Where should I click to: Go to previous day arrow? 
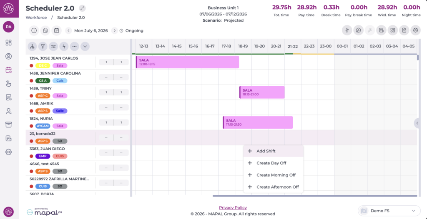[68, 30]
